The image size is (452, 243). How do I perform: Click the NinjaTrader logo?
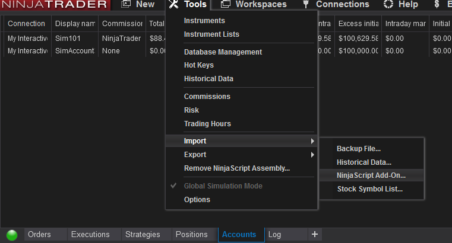pyautogui.click(x=55, y=5)
